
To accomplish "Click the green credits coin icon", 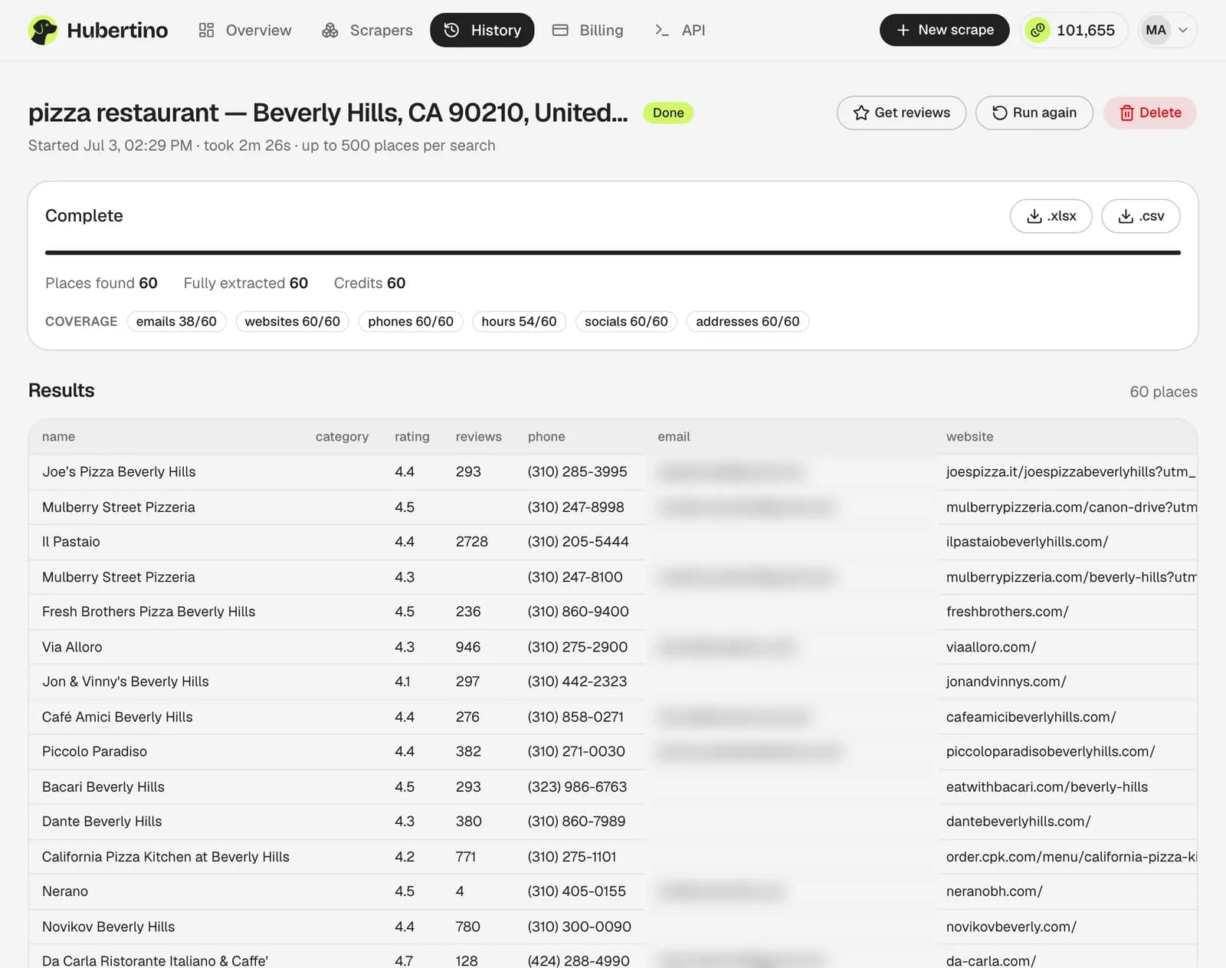I will click(x=1038, y=30).
